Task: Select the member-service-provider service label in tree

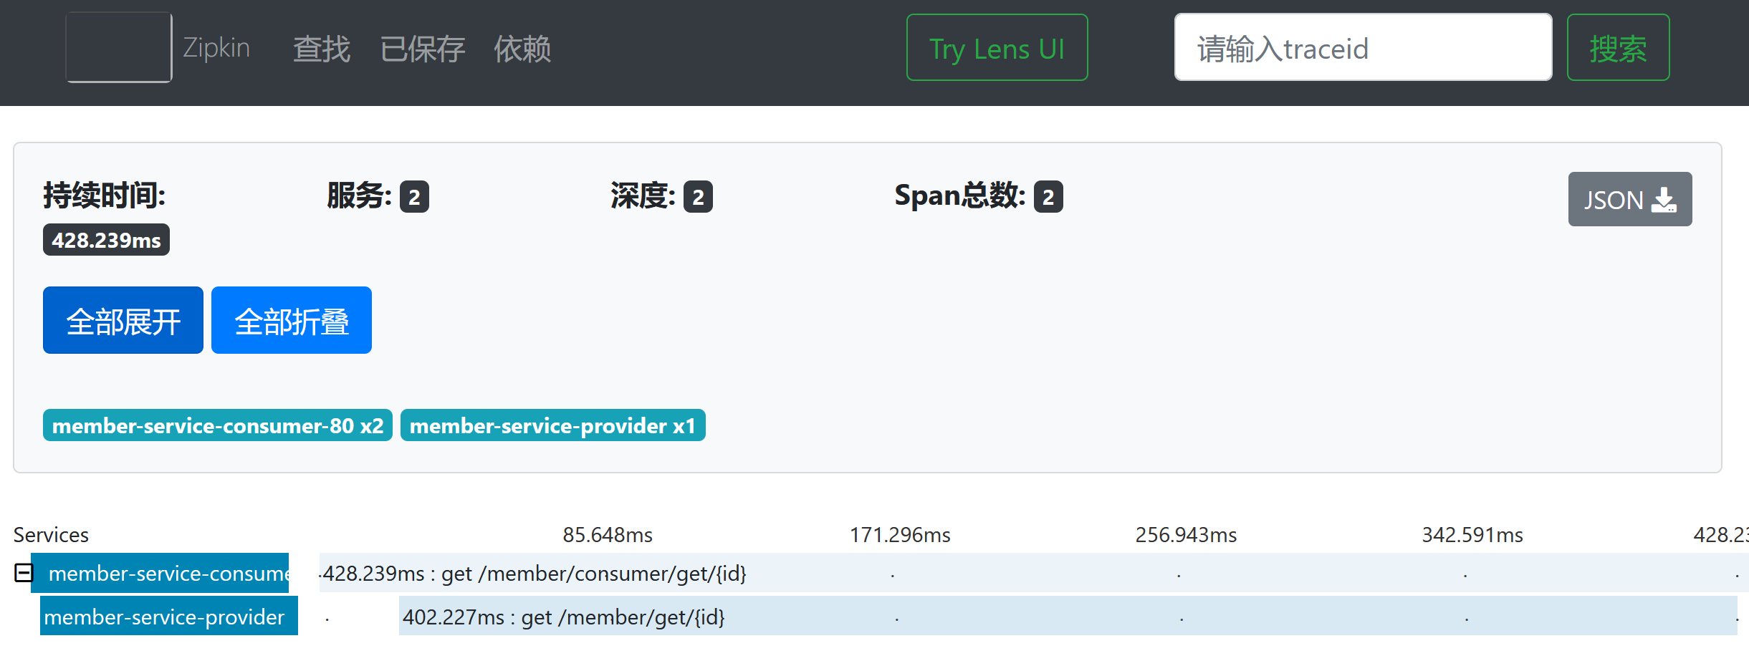Action: [x=169, y=616]
